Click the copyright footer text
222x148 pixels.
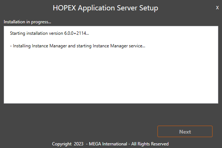point(110,144)
